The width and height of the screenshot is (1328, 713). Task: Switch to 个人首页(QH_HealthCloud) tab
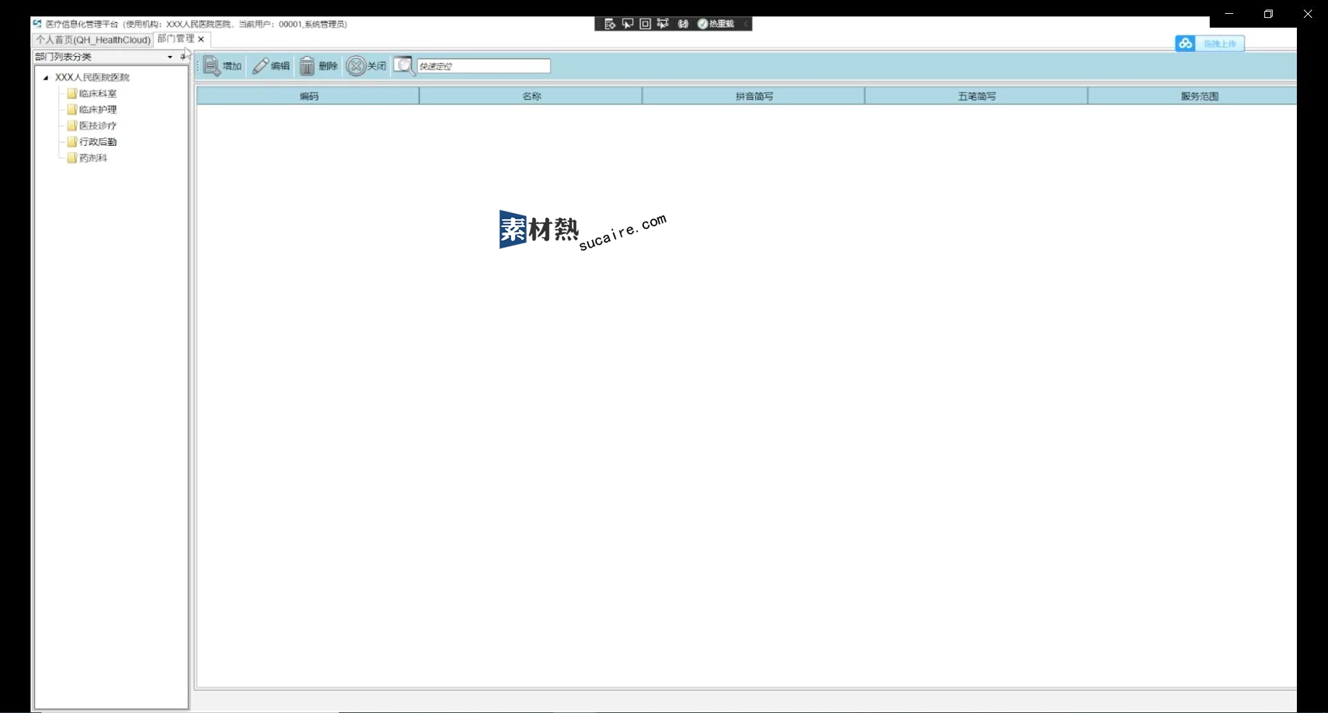click(93, 39)
